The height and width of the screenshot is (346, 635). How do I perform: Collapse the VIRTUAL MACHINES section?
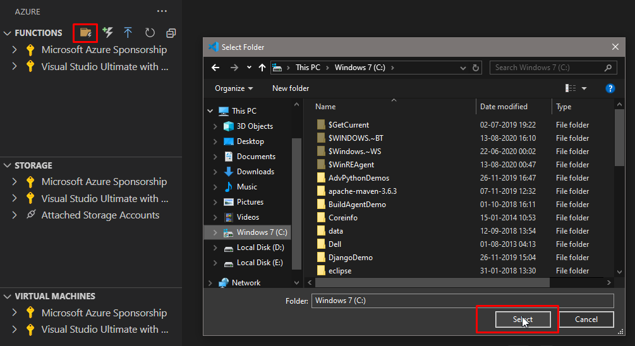pos(8,297)
